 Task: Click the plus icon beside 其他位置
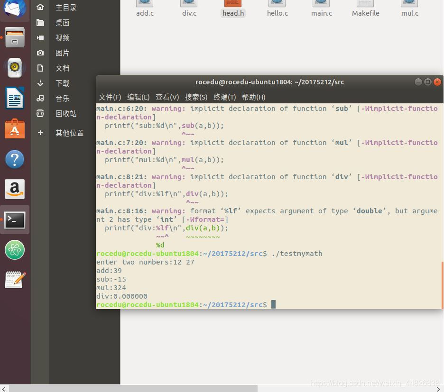(x=40, y=133)
